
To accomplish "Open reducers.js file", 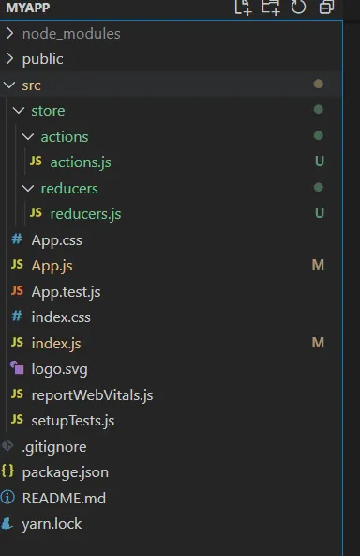I will pyautogui.click(x=85, y=214).
